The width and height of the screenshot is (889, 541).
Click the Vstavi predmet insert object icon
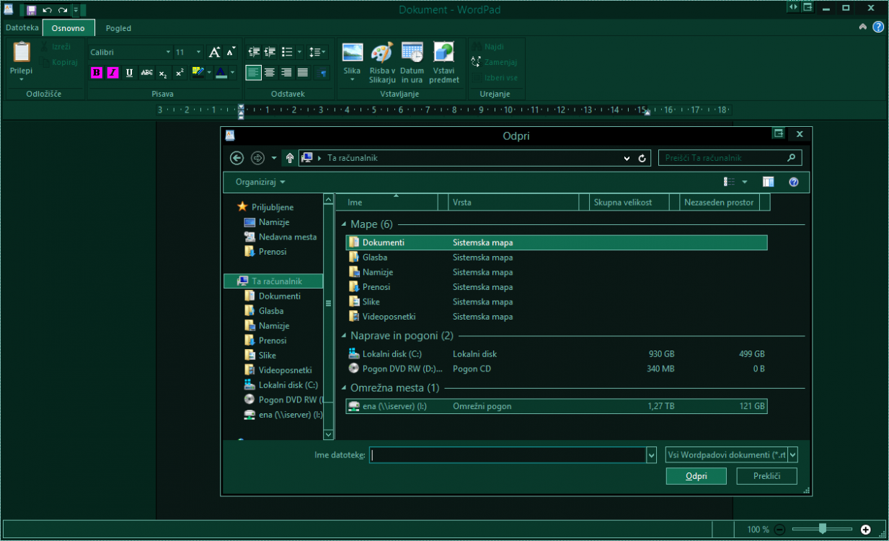pos(443,53)
